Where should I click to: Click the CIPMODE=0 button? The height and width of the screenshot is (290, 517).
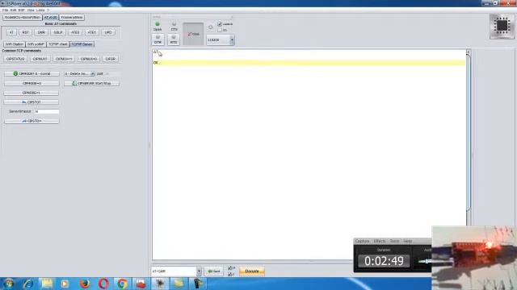[32, 84]
